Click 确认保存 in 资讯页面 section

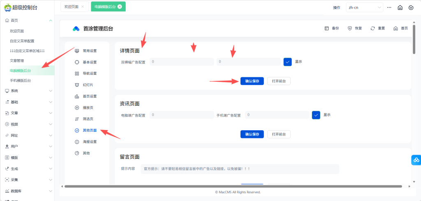252,134
